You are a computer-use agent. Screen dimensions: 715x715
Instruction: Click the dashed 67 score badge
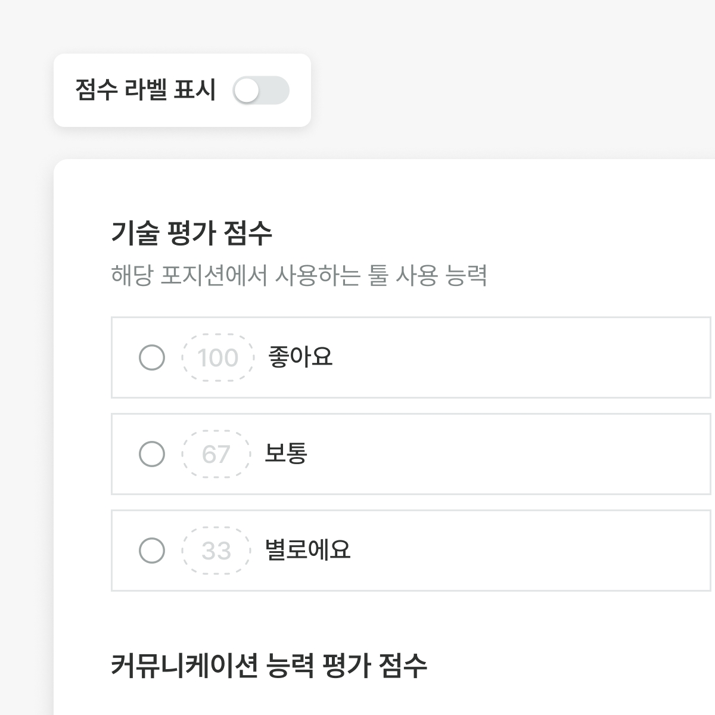coord(216,454)
